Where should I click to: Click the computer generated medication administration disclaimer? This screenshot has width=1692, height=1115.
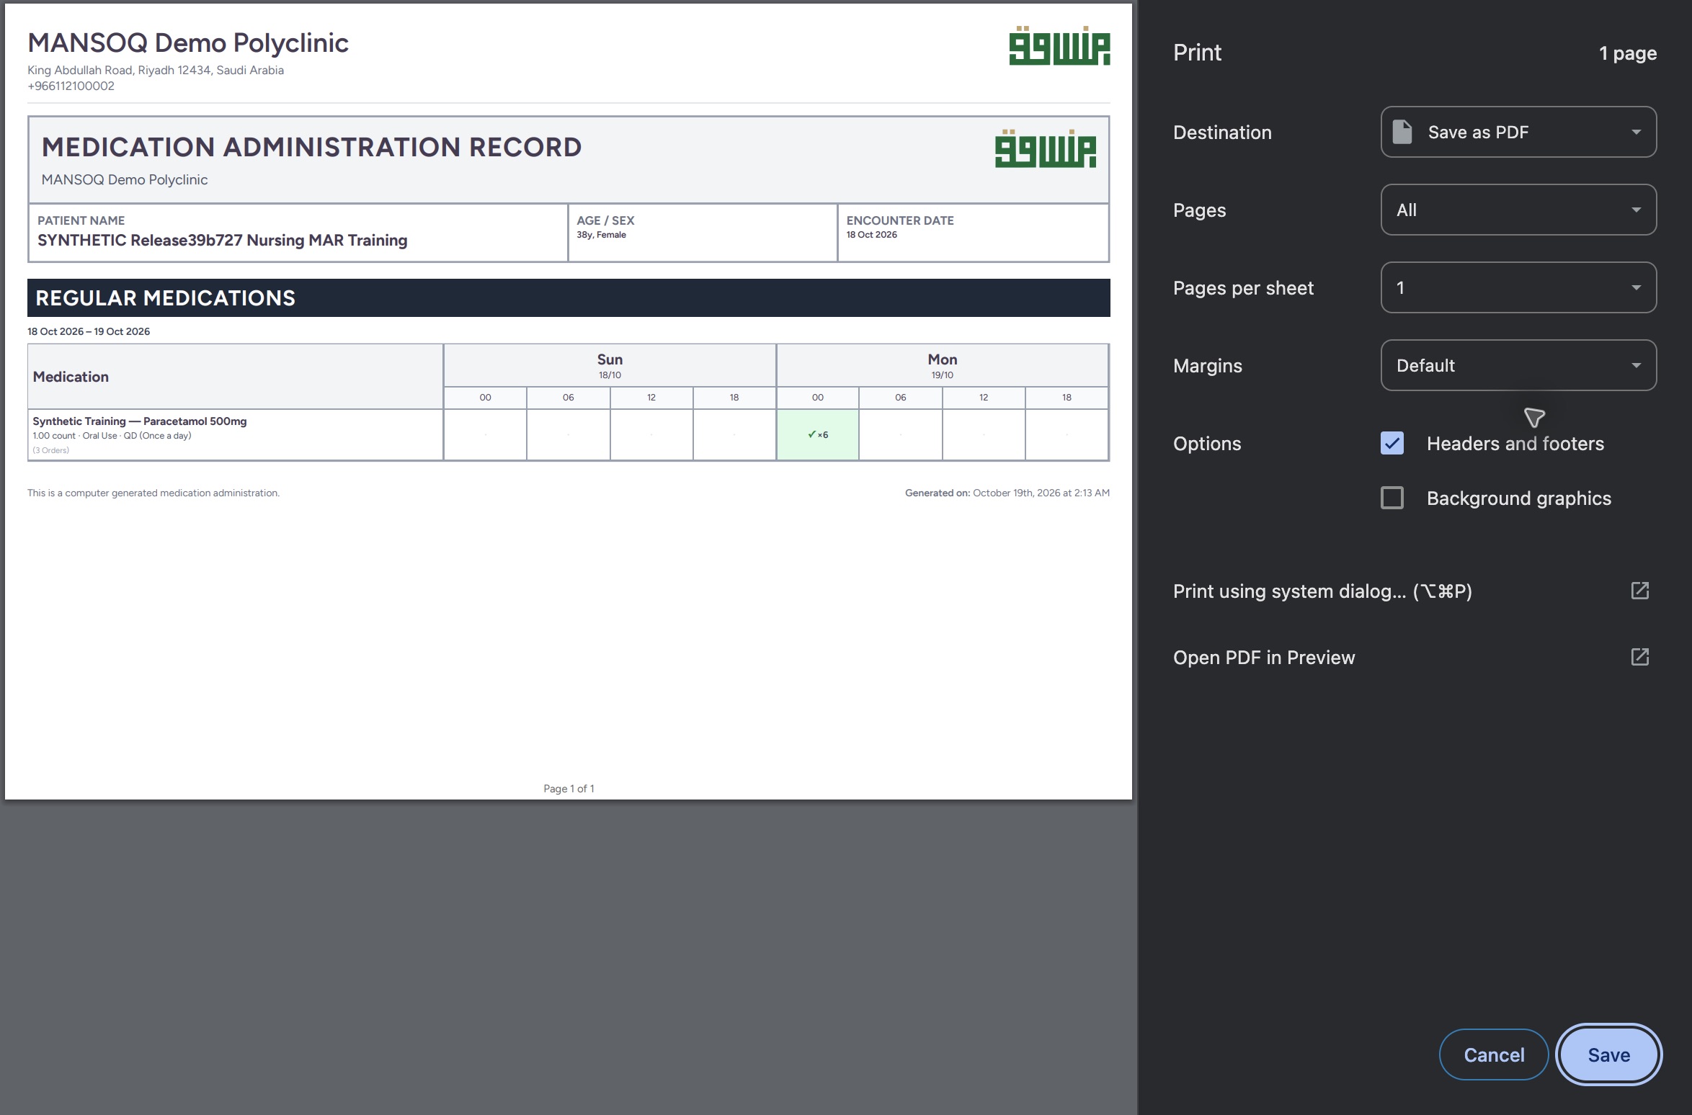pos(153,493)
